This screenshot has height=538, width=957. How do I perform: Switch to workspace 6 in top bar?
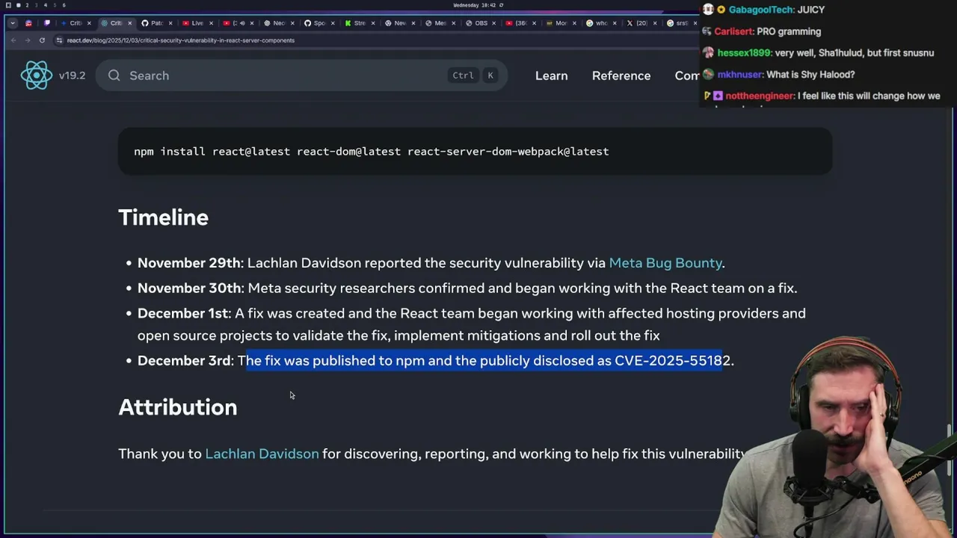tap(64, 5)
